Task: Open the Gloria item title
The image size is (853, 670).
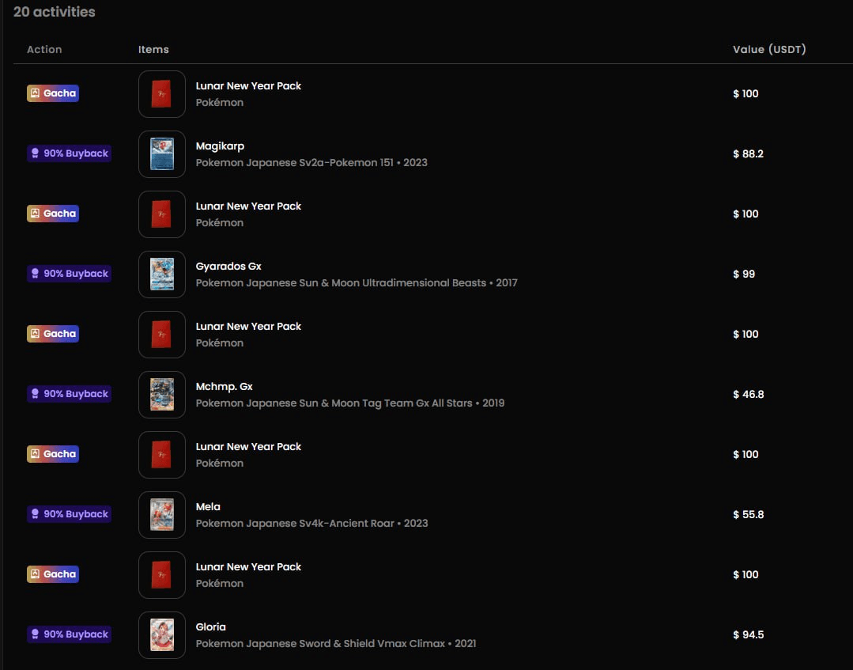Action: click(211, 627)
